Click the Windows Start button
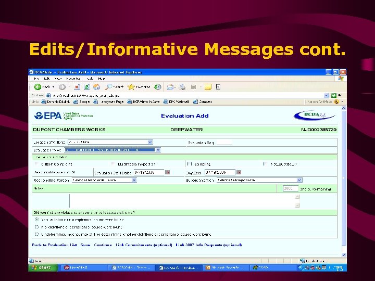This screenshot has width=375, height=281. pos(43,267)
